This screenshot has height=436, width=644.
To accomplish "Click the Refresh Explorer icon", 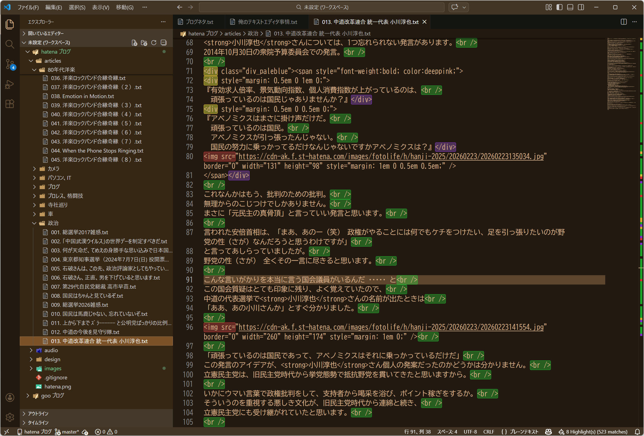I will tap(154, 43).
